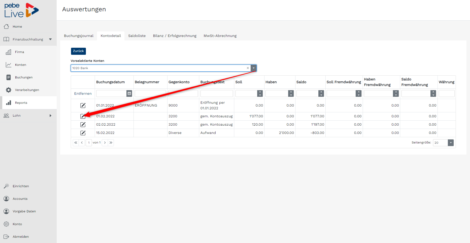This screenshot has height=243, width=470.
Task: Open Buchungen in the sidebar
Action: click(24, 77)
